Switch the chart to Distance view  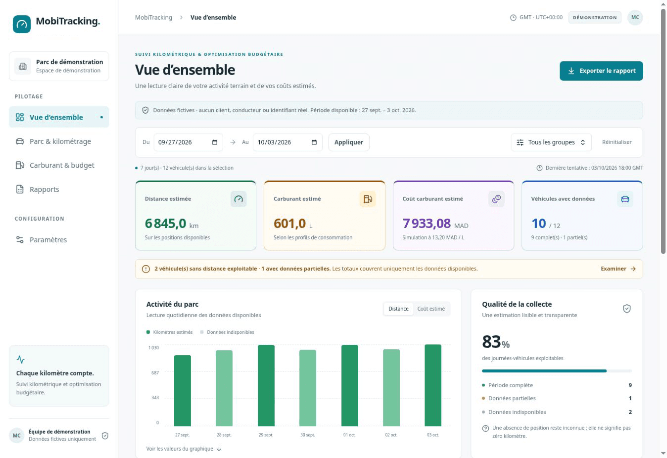pos(398,309)
